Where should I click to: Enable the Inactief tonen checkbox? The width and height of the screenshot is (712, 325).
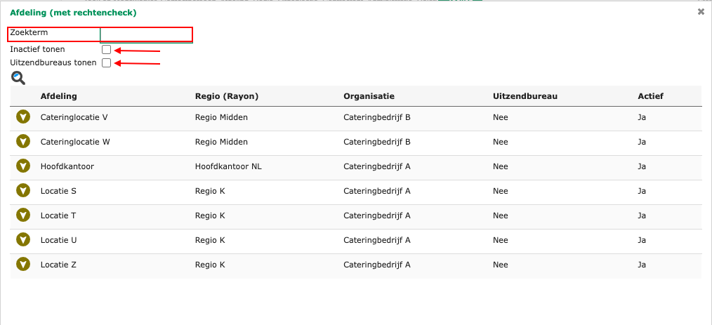click(x=106, y=50)
